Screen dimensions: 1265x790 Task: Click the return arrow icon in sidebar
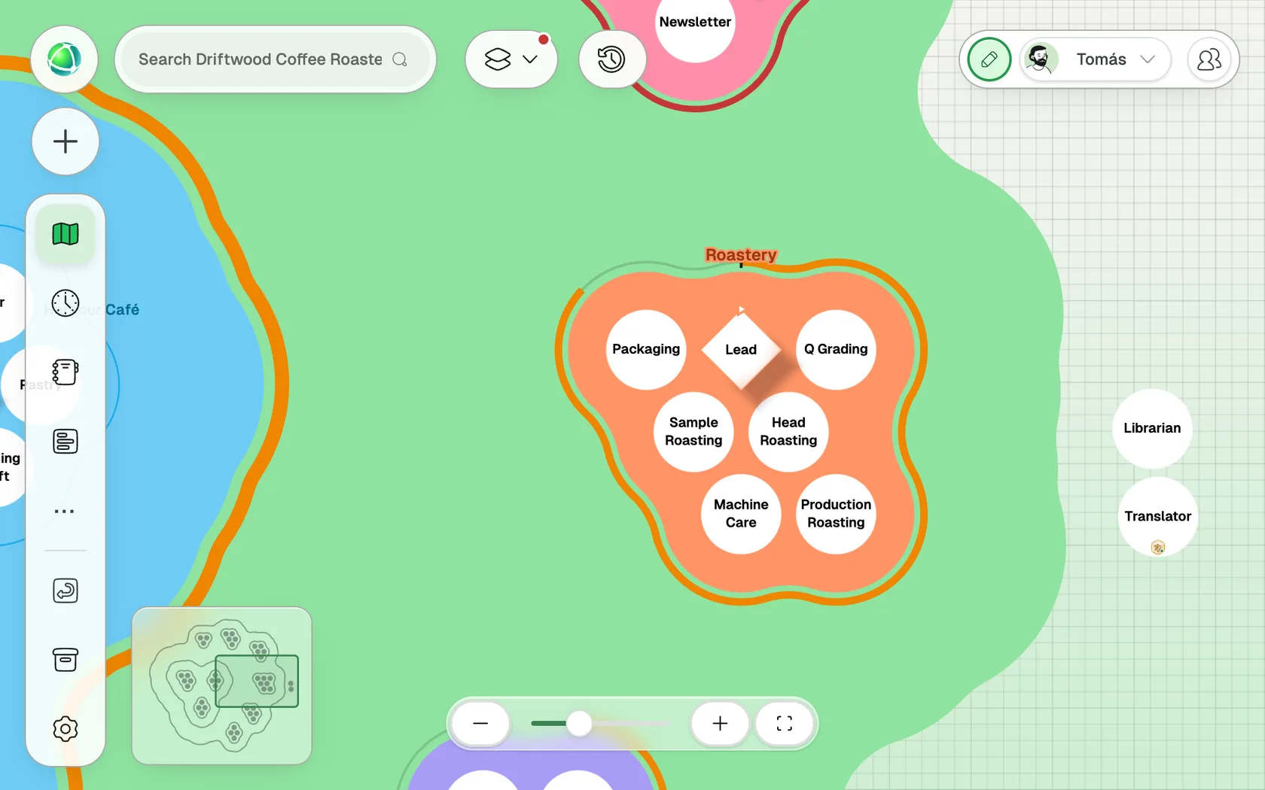tap(66, 591)
